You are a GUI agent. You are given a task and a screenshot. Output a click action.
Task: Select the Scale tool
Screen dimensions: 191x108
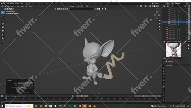point(3,27)
